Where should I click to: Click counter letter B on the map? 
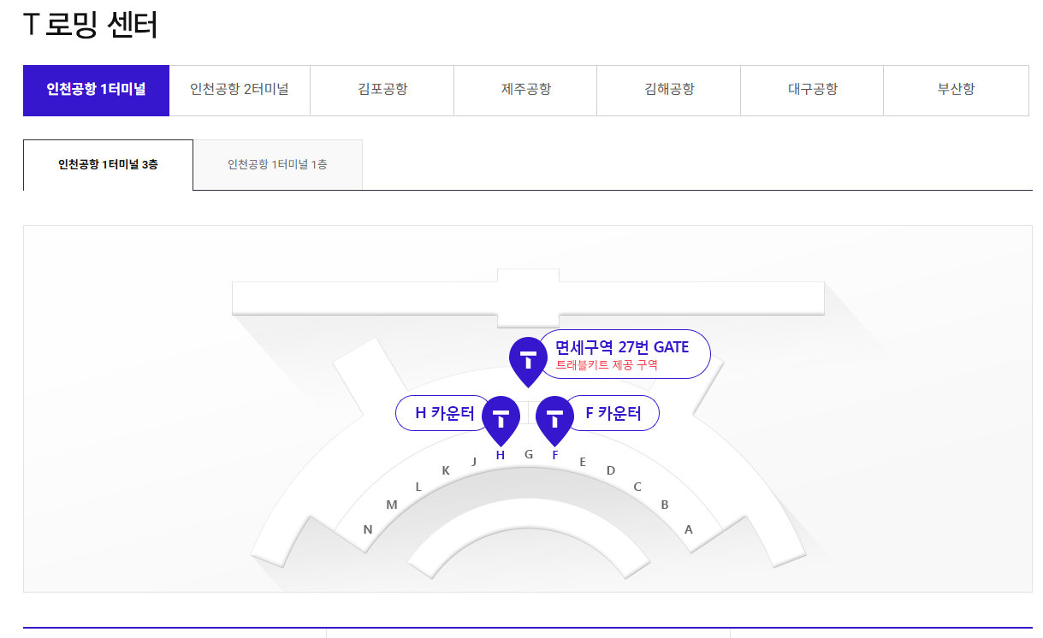pos(665,505)
